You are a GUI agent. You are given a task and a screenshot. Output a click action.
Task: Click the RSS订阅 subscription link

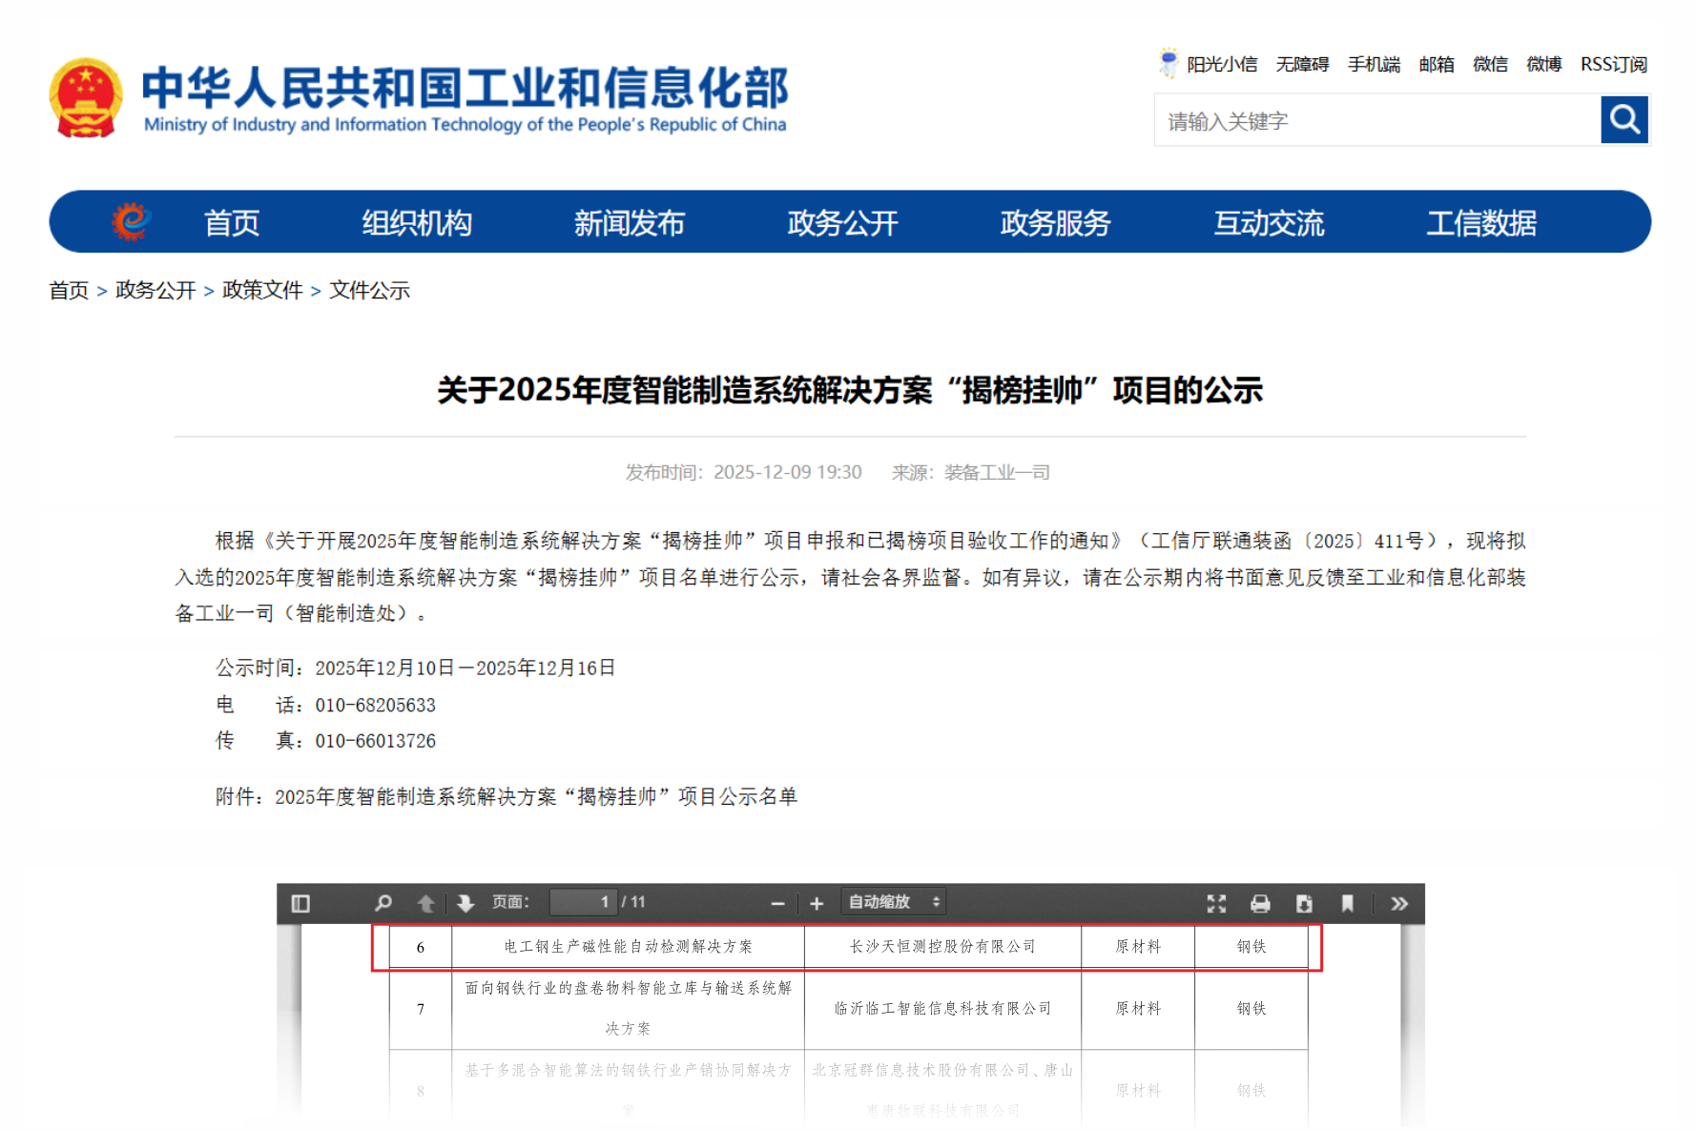coord(1613,64)
